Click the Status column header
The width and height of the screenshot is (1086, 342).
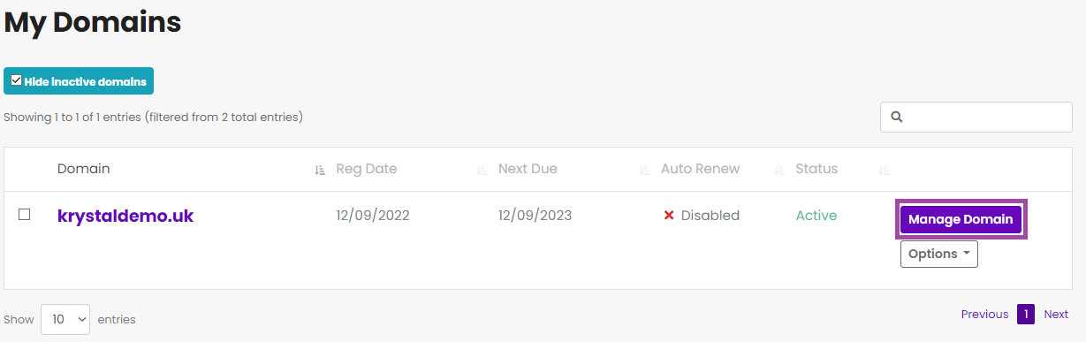(816, 169)
